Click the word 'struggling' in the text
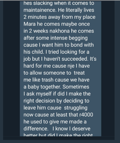Image resolution: width=120 pixels, height=143 pixels. 76,108
